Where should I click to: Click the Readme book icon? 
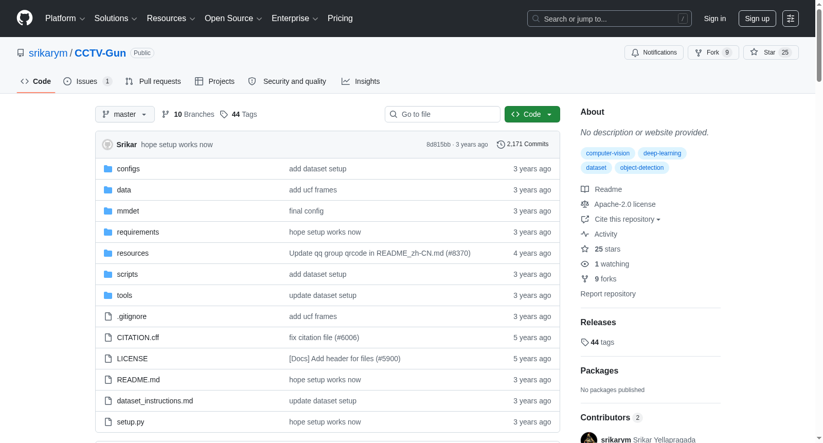coord(585,189)
